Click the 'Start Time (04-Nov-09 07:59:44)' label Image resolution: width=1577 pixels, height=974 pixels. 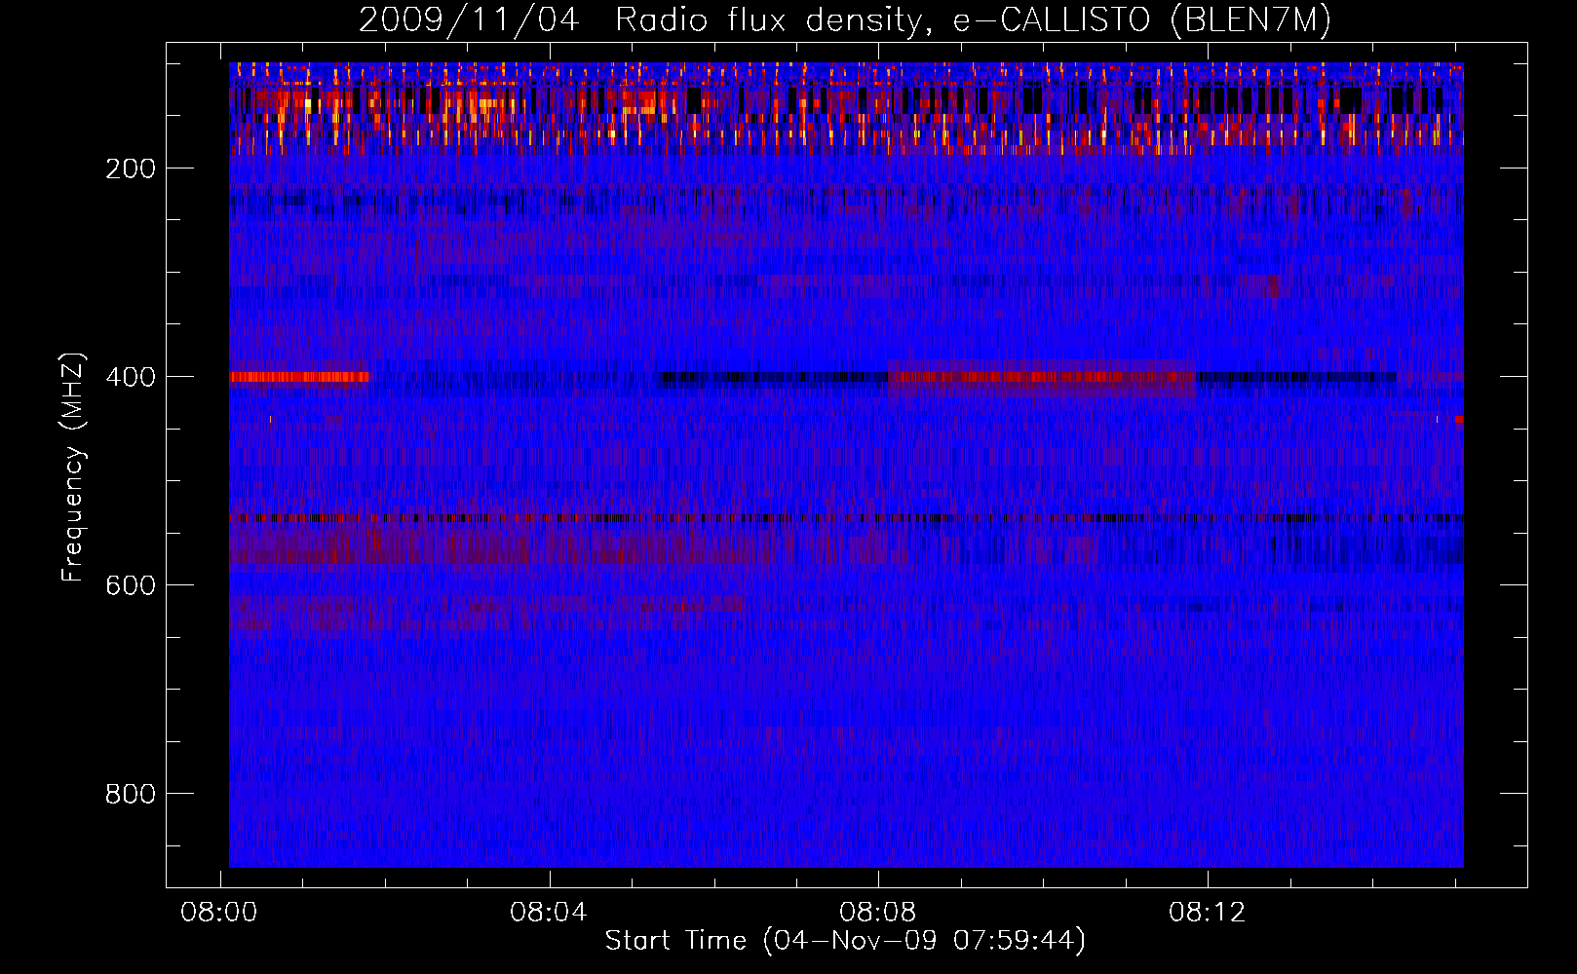[845, 941]
